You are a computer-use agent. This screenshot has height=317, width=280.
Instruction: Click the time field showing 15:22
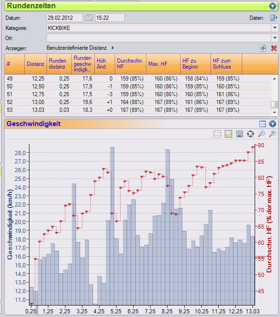coord(109,18)
